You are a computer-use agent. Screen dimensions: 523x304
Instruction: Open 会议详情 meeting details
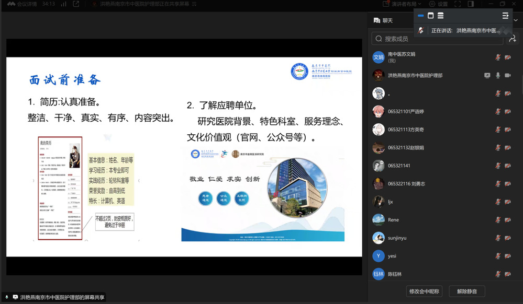22,4
